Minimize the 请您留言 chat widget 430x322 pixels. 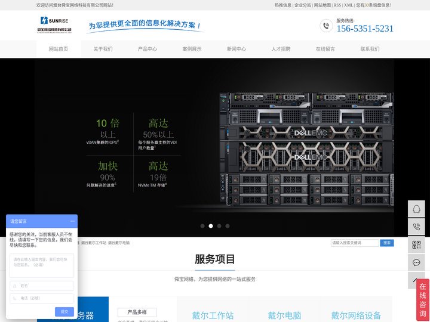[x=72, y=221]
